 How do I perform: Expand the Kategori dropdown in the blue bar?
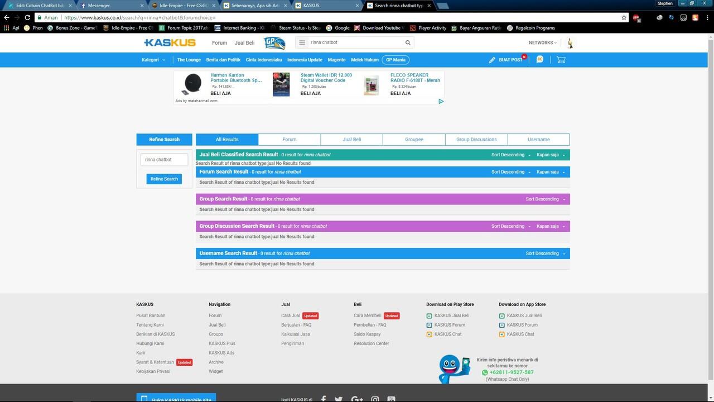coord(153,60)
